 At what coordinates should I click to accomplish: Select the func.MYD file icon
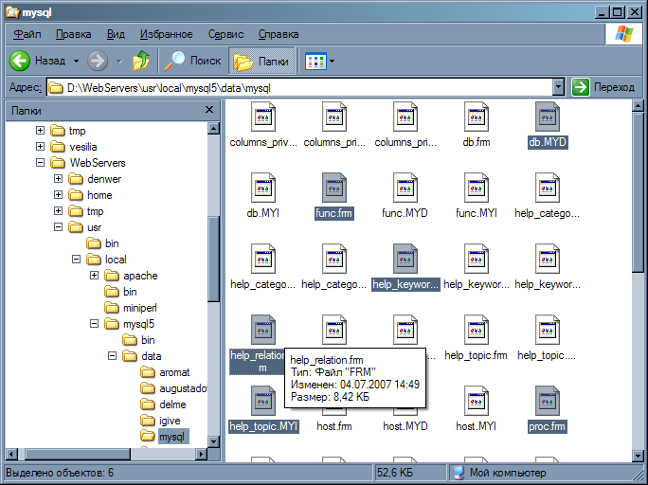click(405, 188)
